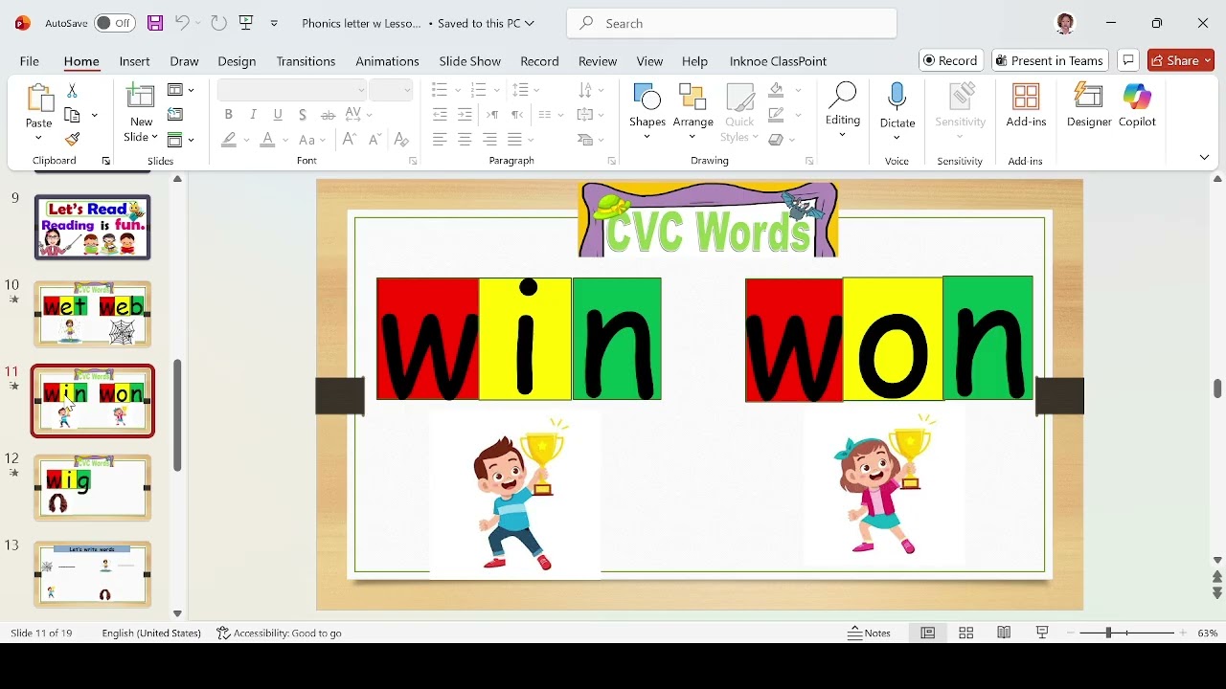The image size is (1226, 689).
Task: Decrease font size icon
Action: [375, 140]
